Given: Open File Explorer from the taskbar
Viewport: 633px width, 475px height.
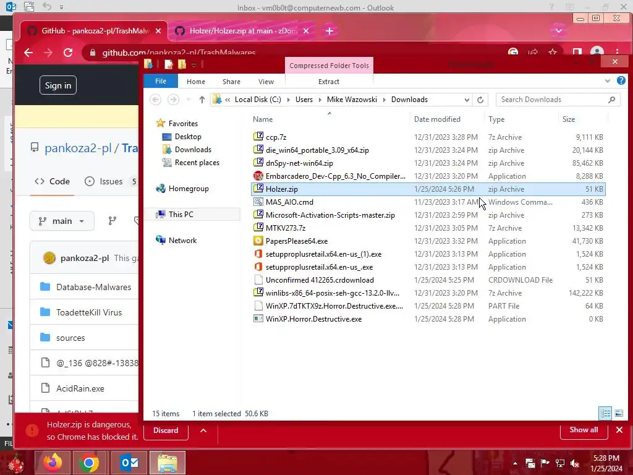Looking at the screenshot, I should 167,463.
